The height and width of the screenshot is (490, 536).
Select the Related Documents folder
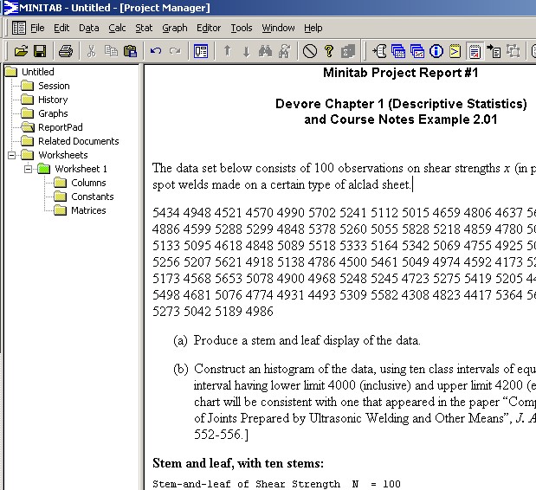click(70, 141)
